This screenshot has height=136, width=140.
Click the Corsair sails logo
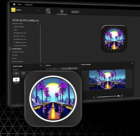(x=14, y=4)
